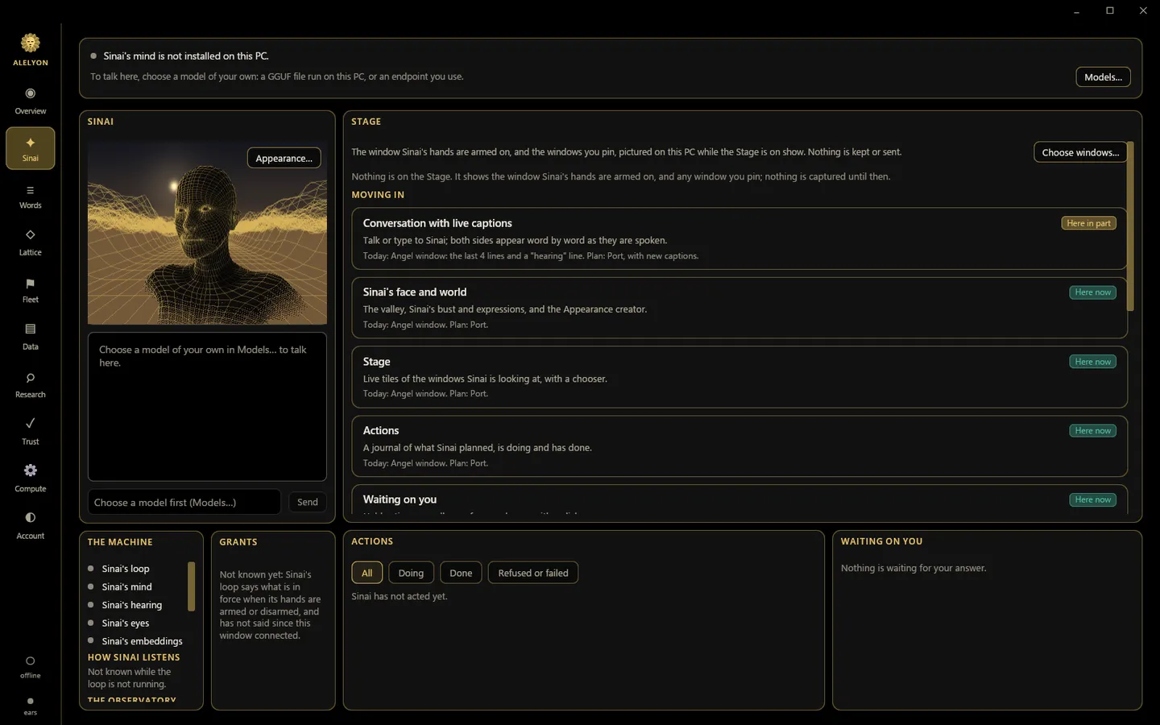Go to the Words section icon

pos(31,190)
